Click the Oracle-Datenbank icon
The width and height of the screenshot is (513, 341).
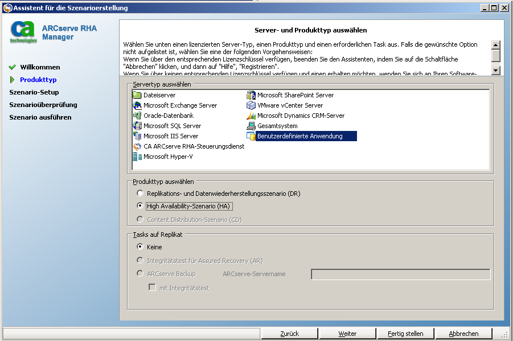pos(137,116)
